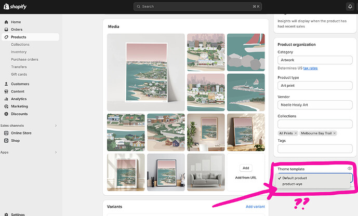Viewport: 358px width, 216px height.
Task: Click the Settings gear icon
Action: click(x=6, y=214)
